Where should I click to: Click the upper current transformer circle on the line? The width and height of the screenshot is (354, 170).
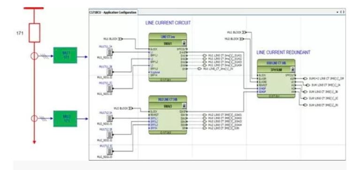tap(34, 56)
